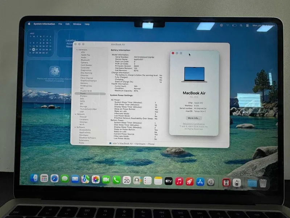Select Memory in the sidebar
This screenshot has height=218, width=290.
[84, 83]
